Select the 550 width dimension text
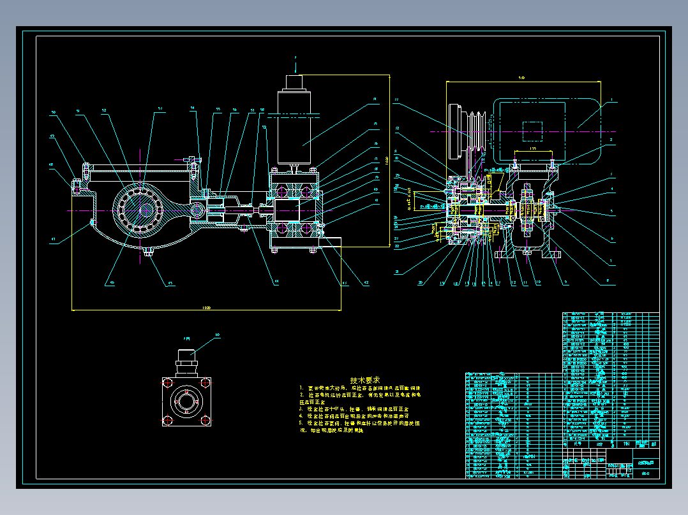Screen dimensions: 688x515 (x=521, y=78)
